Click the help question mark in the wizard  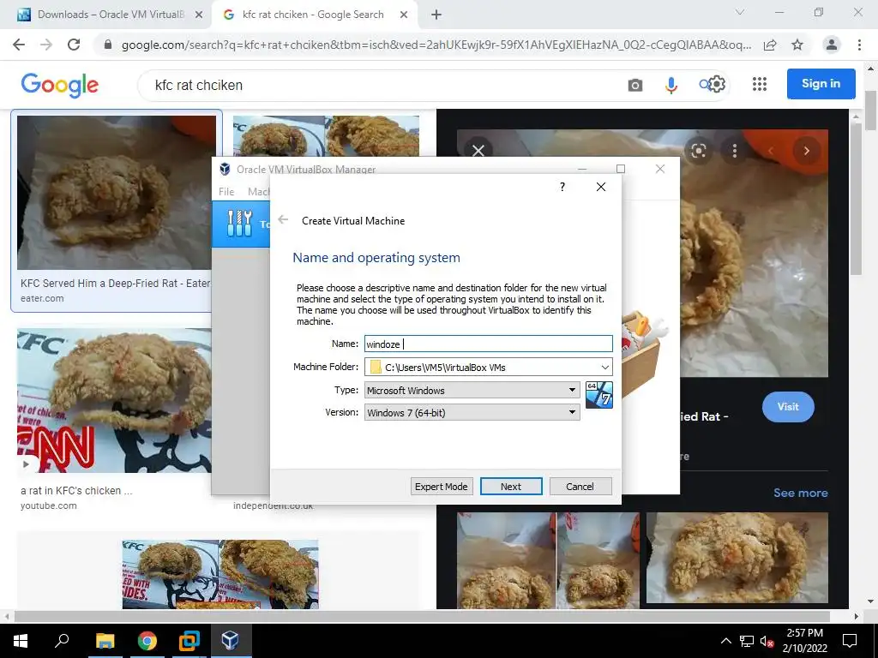pyautogui.click(x=562, y=187)
